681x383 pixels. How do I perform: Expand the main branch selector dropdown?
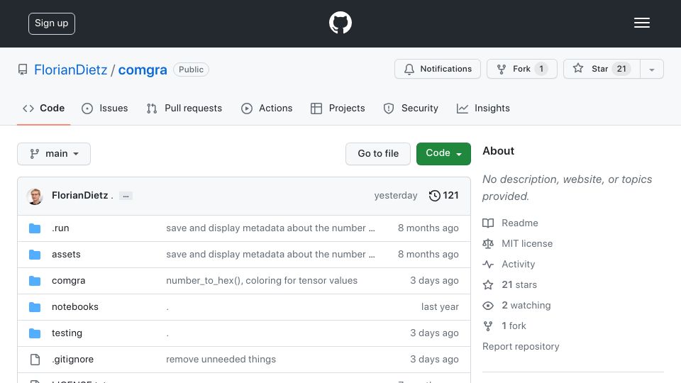[x=54, y=154]
